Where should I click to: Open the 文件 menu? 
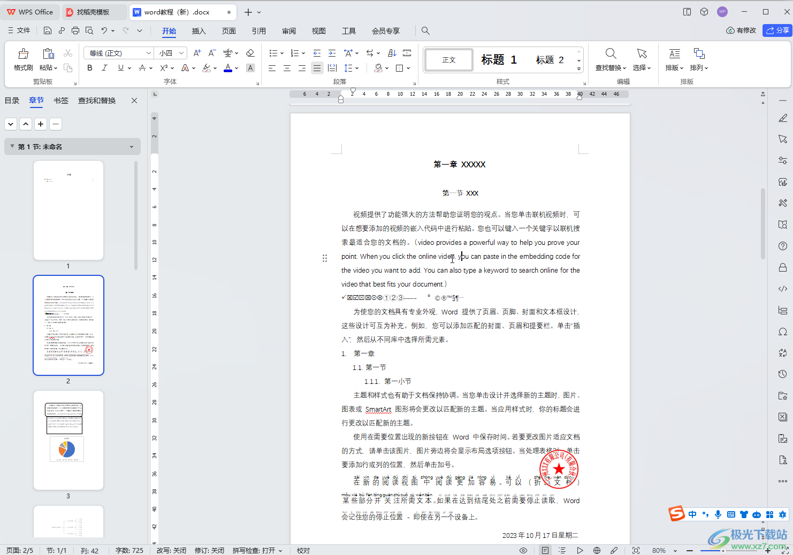coord(19,30)
